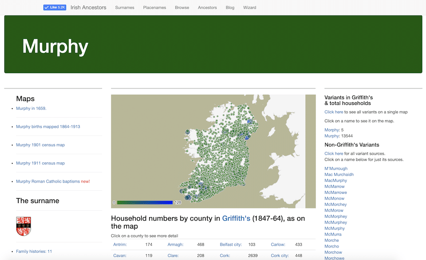Select Browse in the navigation bar
The height and width of the screenshot is (260, 426).
pos(182,8)
